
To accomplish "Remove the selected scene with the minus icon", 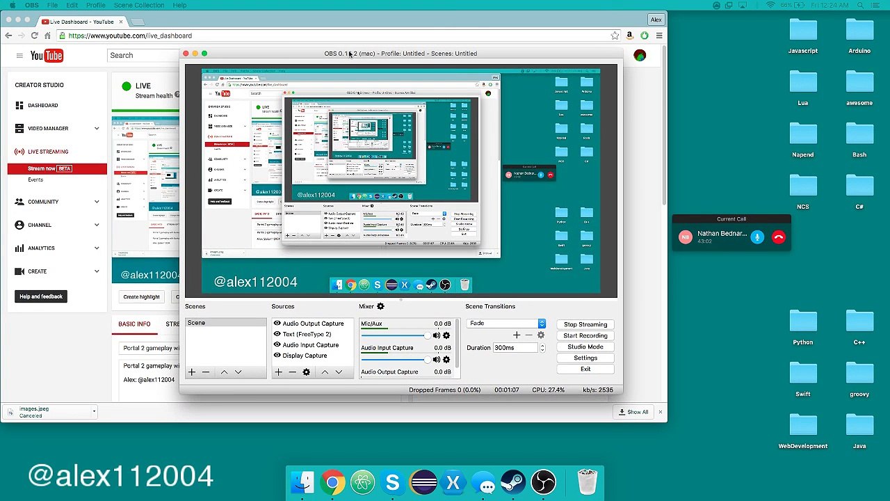I will (x=206, y=372).
